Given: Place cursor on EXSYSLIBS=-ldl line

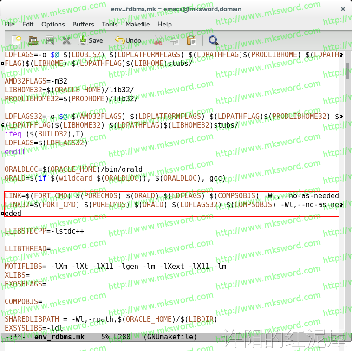Looking at the screenshot, I should [34, 328].
